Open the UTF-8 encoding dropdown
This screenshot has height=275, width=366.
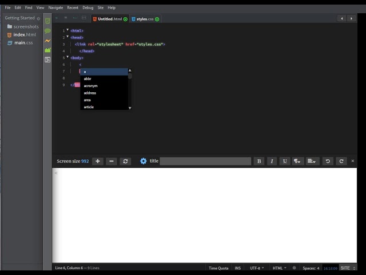257,268
